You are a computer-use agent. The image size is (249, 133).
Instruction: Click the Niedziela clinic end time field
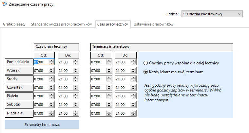(66, 113)
